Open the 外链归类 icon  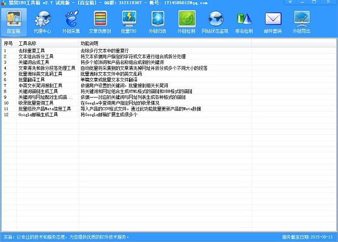coord(157,22)
